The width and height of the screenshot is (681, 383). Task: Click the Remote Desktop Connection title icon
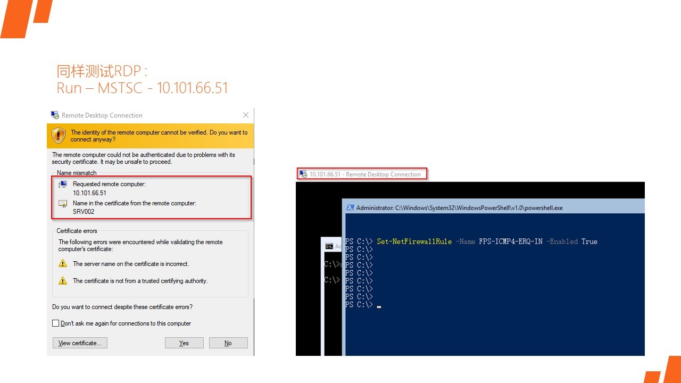tap(55, 115)
